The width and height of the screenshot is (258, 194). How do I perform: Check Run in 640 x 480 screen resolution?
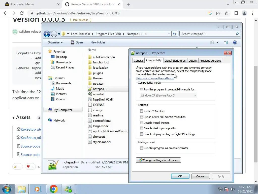click(x=141, y=117)
